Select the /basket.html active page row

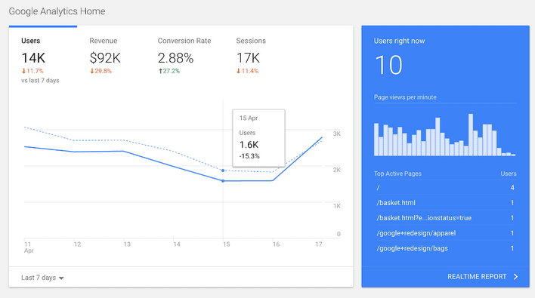[x=445, y=203]
